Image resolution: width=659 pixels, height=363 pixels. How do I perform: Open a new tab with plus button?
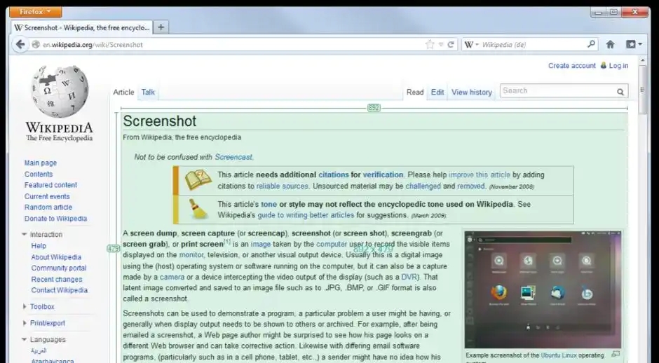click(x=161, y=27)
